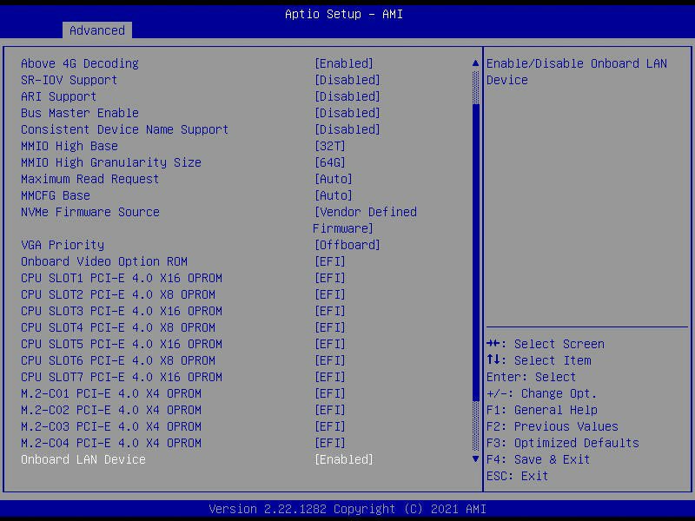Open the CPU SLOT4 [EFI] value

click(330, 327)
